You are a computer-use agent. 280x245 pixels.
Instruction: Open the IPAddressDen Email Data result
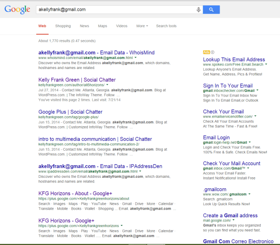point(100,166)
